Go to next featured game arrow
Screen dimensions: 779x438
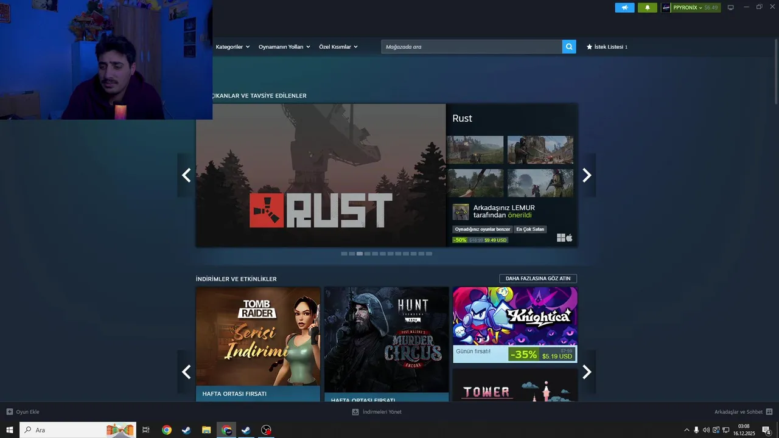point(587,175)
